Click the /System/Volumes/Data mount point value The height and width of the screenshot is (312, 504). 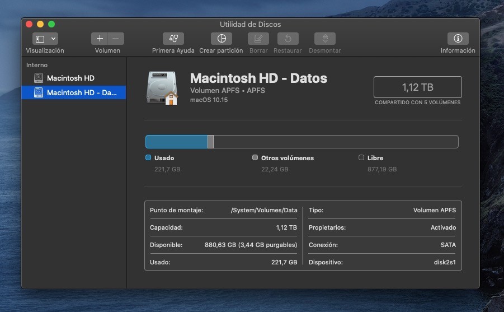[x=264, y=210]
